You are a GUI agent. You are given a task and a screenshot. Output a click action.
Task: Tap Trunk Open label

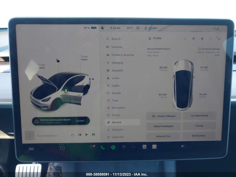84,58
